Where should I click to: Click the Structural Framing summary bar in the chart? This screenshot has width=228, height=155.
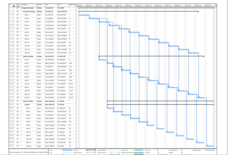(139, 11)
